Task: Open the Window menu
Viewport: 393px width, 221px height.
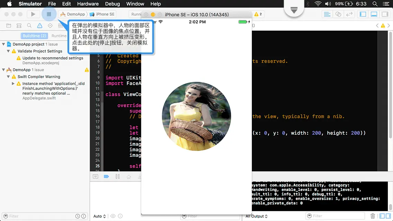Action: point(135,4)
